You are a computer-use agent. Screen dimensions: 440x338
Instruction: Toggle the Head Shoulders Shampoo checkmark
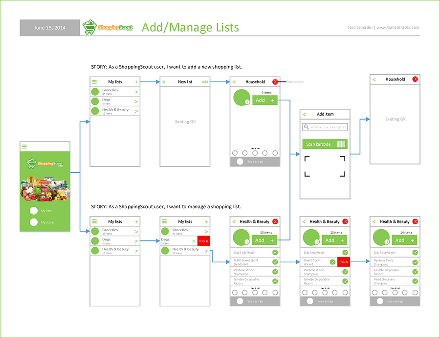pyautogui.click(x=415, y=281)
